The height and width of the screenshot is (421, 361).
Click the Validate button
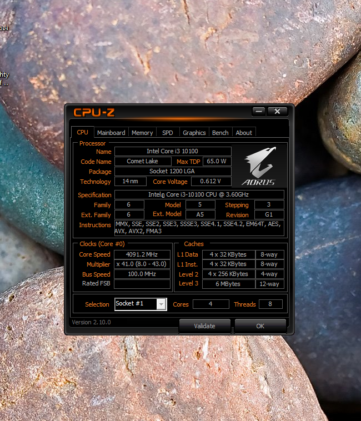pos(204,326)
